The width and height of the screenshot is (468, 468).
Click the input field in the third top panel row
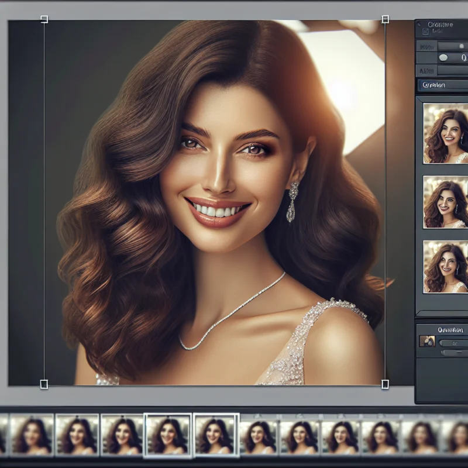452,70
